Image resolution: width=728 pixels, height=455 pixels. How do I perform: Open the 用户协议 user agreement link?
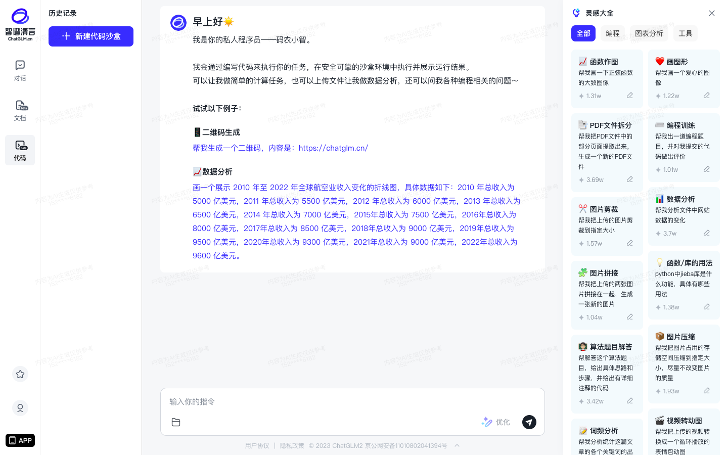[x=257, y=446]
